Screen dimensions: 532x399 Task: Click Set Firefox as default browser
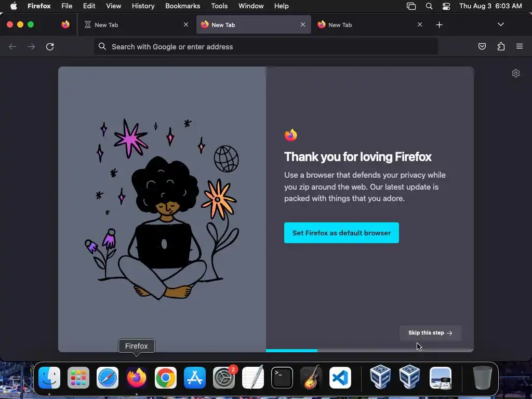coord(341,233)
